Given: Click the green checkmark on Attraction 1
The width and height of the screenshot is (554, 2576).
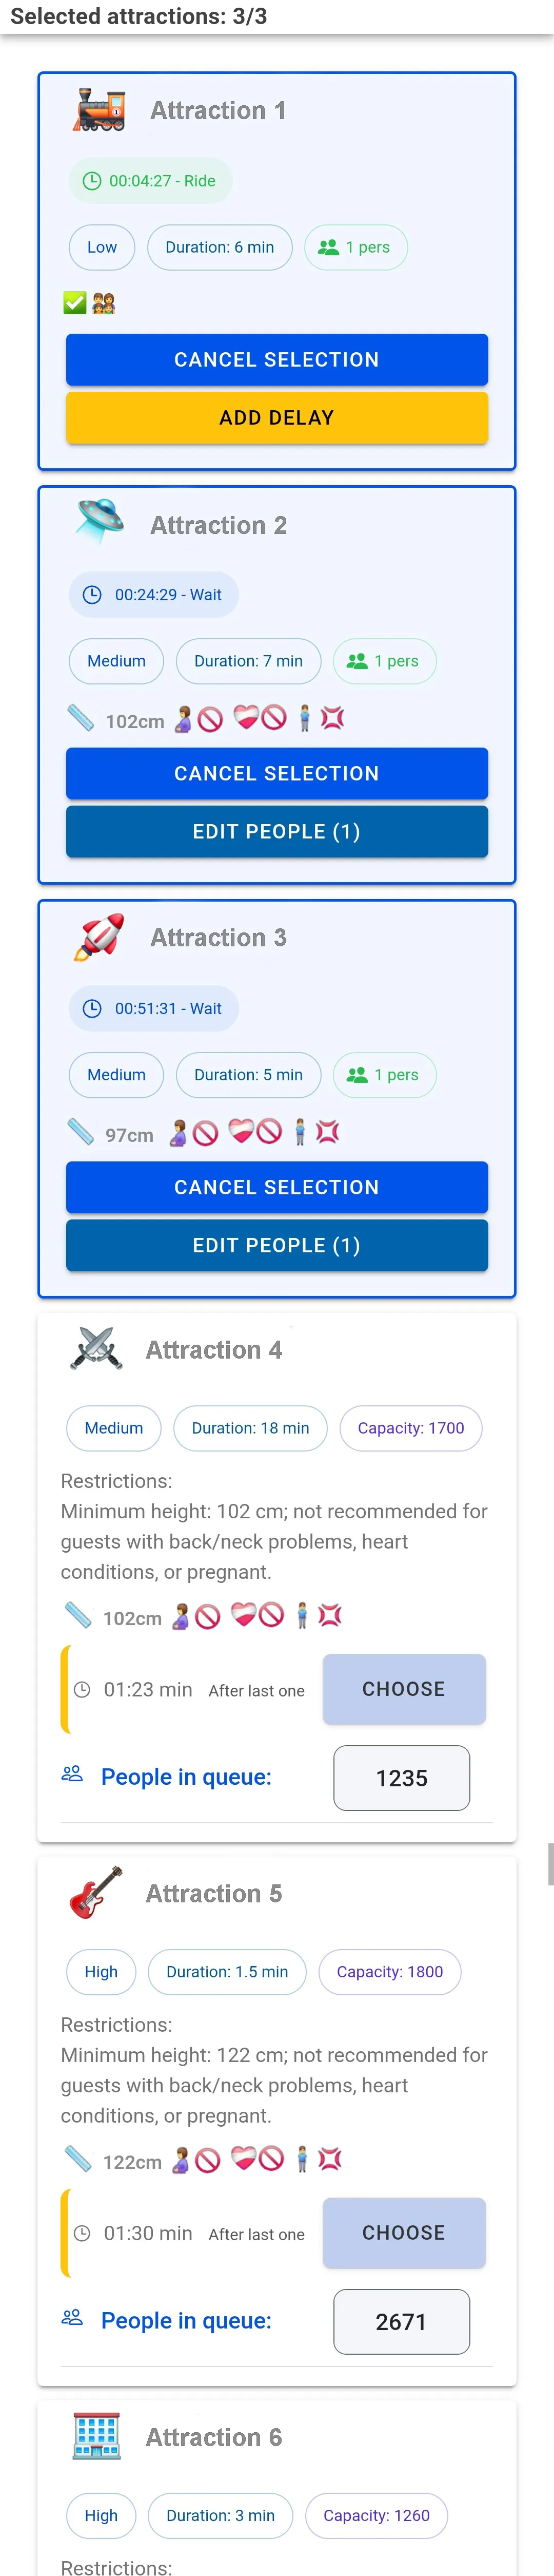Looking at the screenshot, I should pos(75,303).
